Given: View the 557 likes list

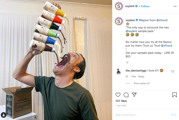Looking at the screenshot, I should 121,101.
